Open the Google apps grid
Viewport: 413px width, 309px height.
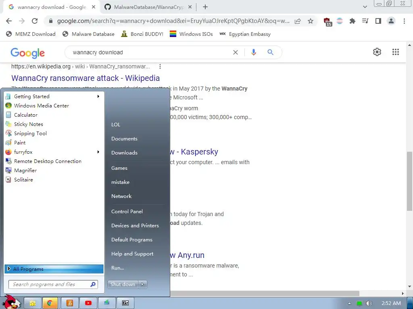(x=395, y=52)
